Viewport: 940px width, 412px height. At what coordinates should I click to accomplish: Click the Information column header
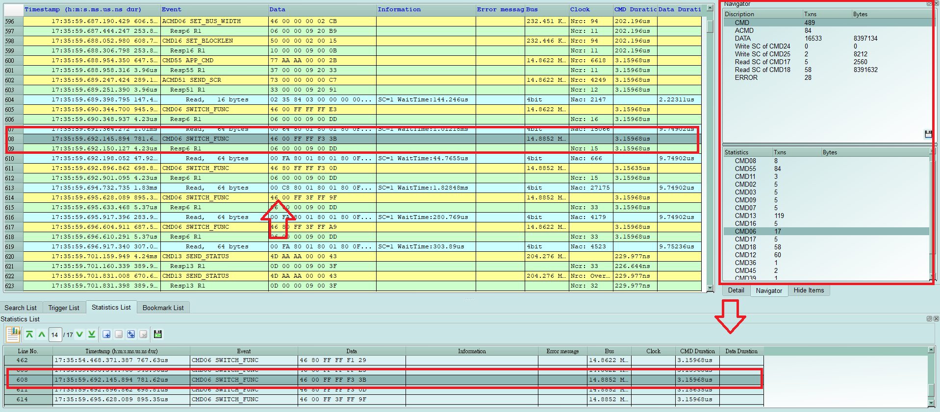coord(426,9)
